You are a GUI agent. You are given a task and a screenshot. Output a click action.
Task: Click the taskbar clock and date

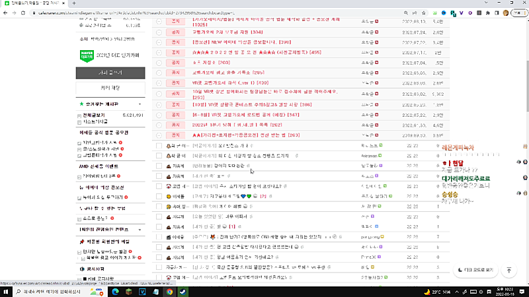pyautogui.click(x=505, y=292)
